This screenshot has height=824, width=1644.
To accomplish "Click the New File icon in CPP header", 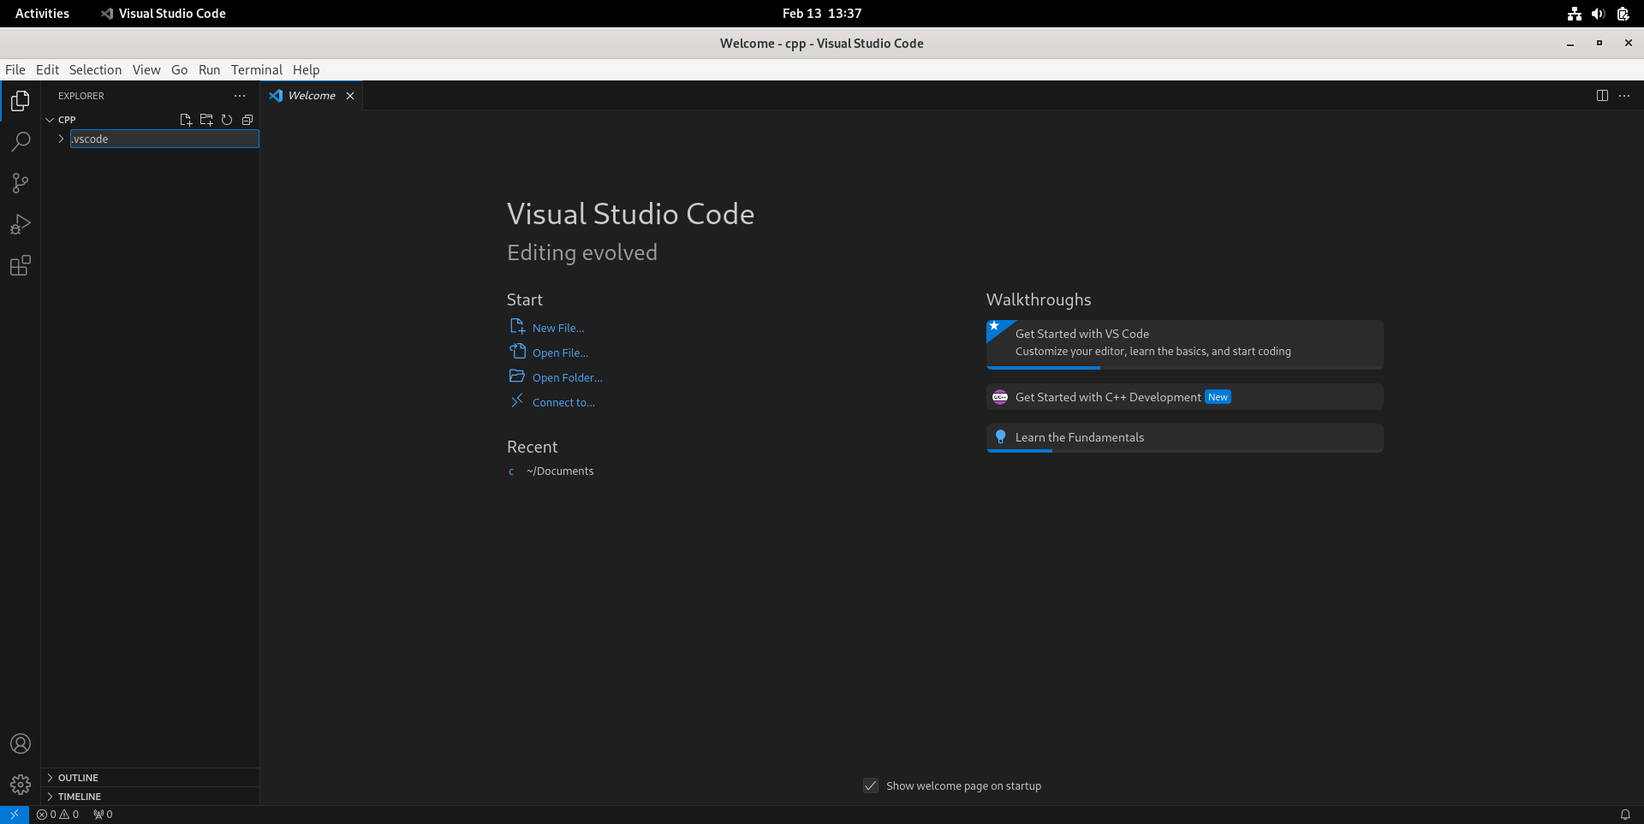I will (186, 120).
